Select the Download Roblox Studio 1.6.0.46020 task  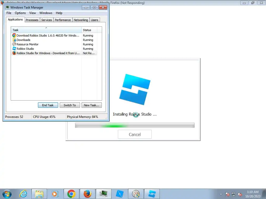[x=54, y=35]
